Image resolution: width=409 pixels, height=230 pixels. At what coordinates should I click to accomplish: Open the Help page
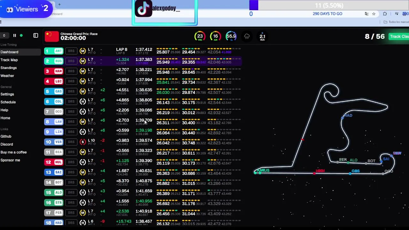4,110
